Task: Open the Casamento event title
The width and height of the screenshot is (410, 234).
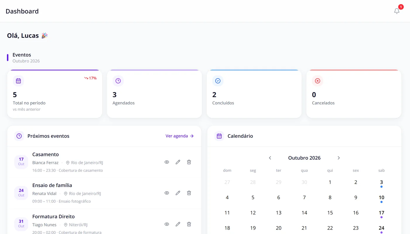Action: tap(45, 154)
